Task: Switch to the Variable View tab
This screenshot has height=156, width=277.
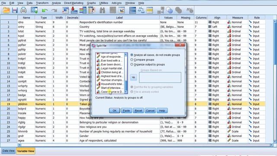Action: coord(26,151)
